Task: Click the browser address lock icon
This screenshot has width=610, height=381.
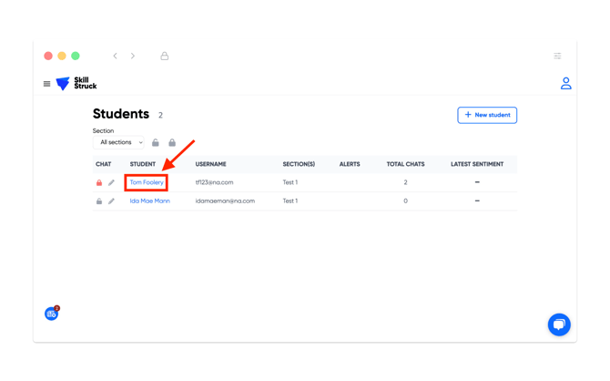Action: tap(165, 56)
